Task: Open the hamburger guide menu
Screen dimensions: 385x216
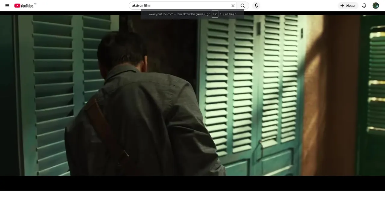Action: click(7, 6)
